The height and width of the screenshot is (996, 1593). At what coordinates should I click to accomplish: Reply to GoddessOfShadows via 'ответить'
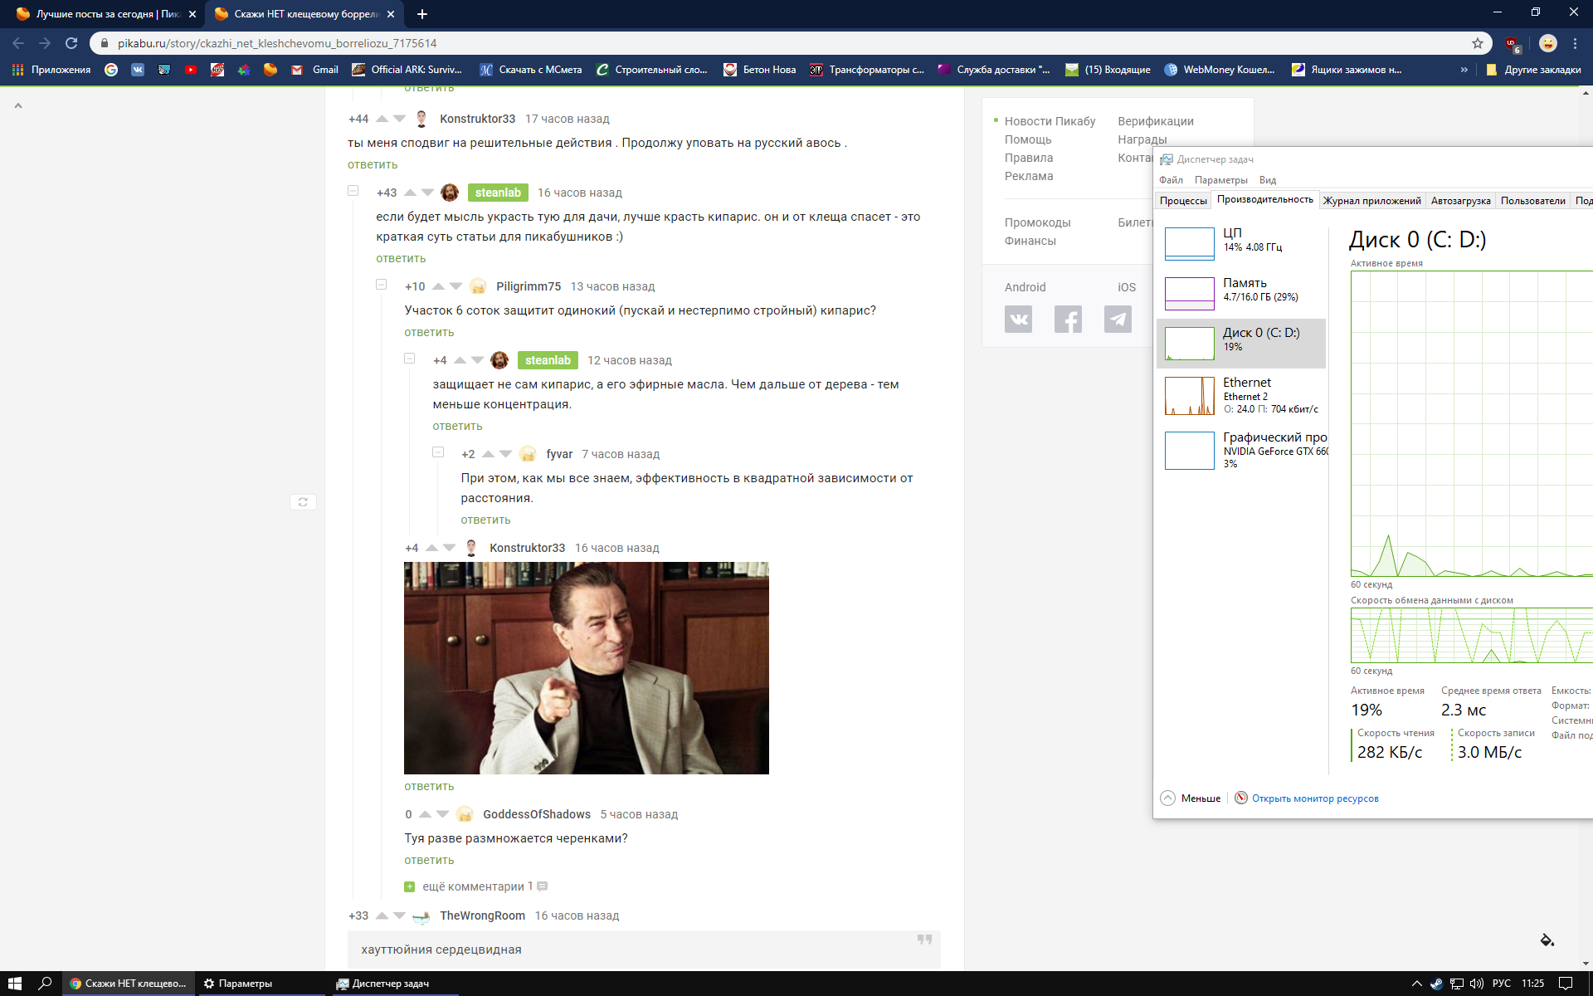point(429,860)
